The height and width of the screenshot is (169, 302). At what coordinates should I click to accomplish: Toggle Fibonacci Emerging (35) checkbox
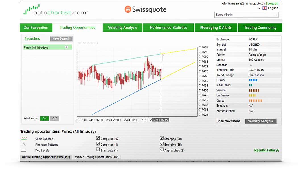162,144
